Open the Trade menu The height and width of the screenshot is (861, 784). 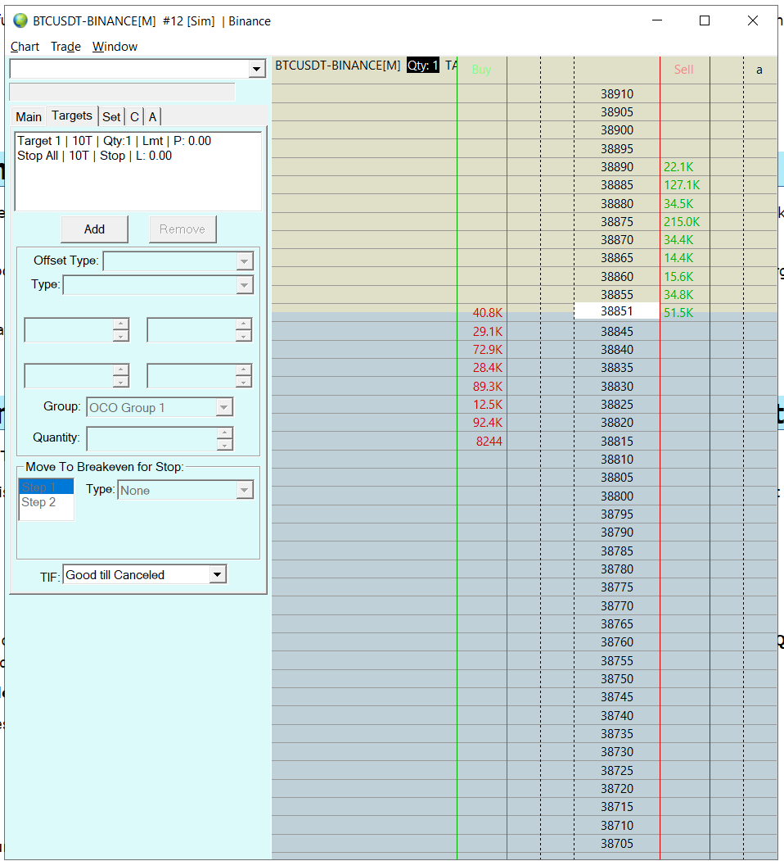(x=65, y=47)
